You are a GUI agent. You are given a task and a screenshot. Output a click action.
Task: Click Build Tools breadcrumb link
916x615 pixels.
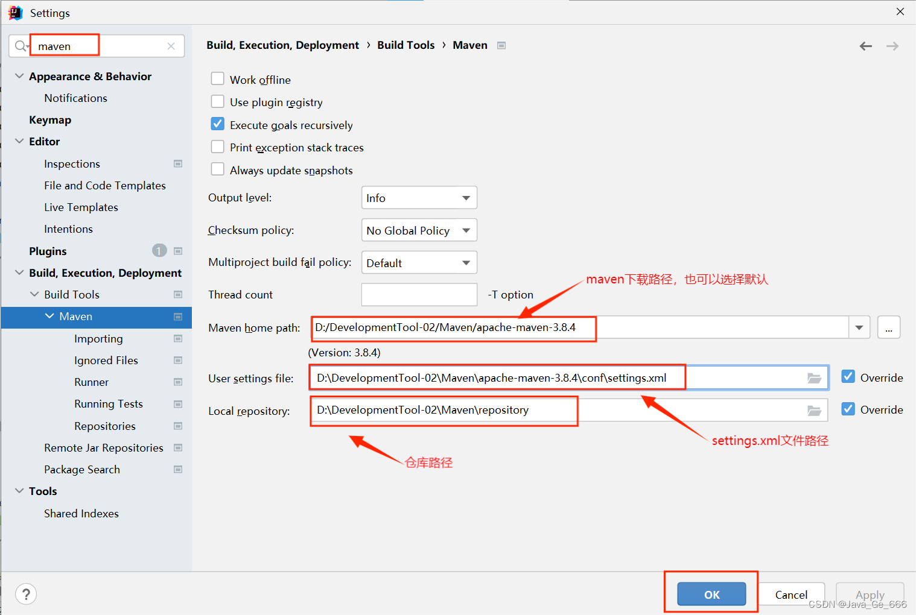click(406, 45)
